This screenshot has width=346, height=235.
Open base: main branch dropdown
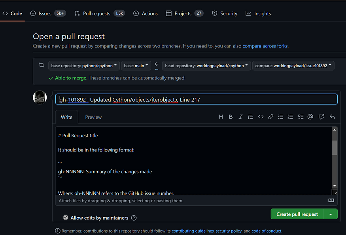pos(136,66)
